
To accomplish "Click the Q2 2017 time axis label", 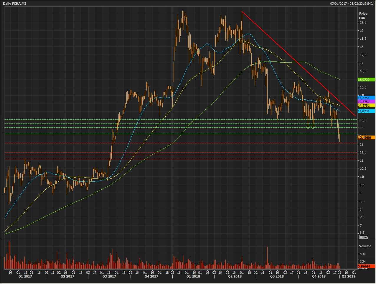I will (67, 277).
